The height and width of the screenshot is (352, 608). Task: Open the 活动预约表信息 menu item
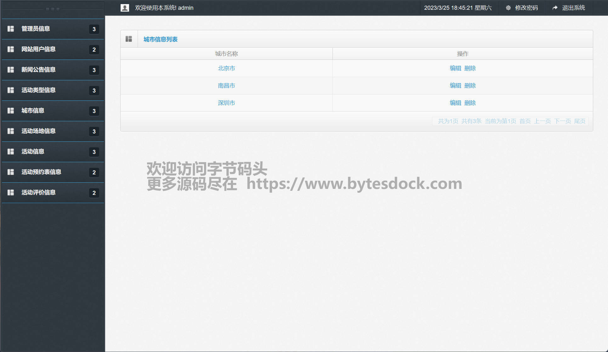pos(41,172)
